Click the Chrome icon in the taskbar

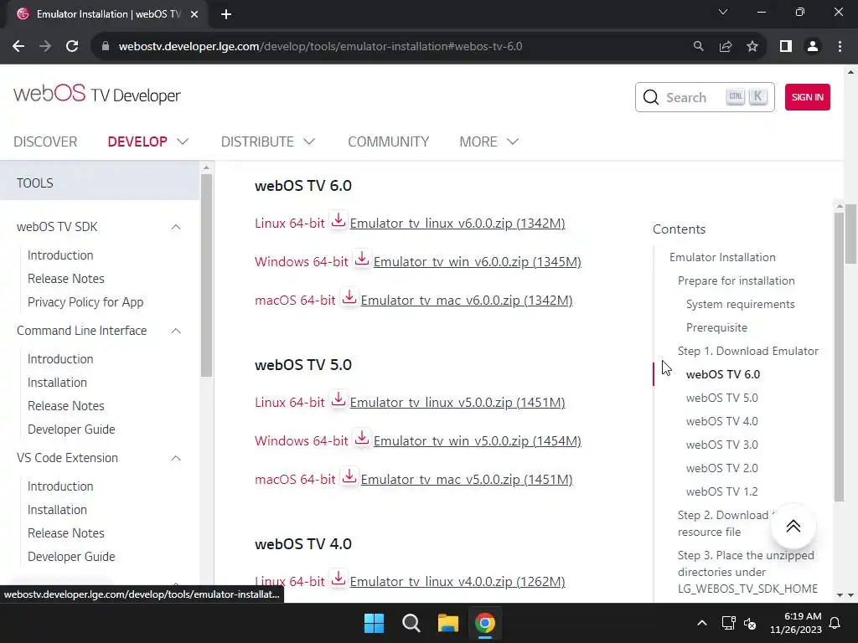(x=485, y=623)
